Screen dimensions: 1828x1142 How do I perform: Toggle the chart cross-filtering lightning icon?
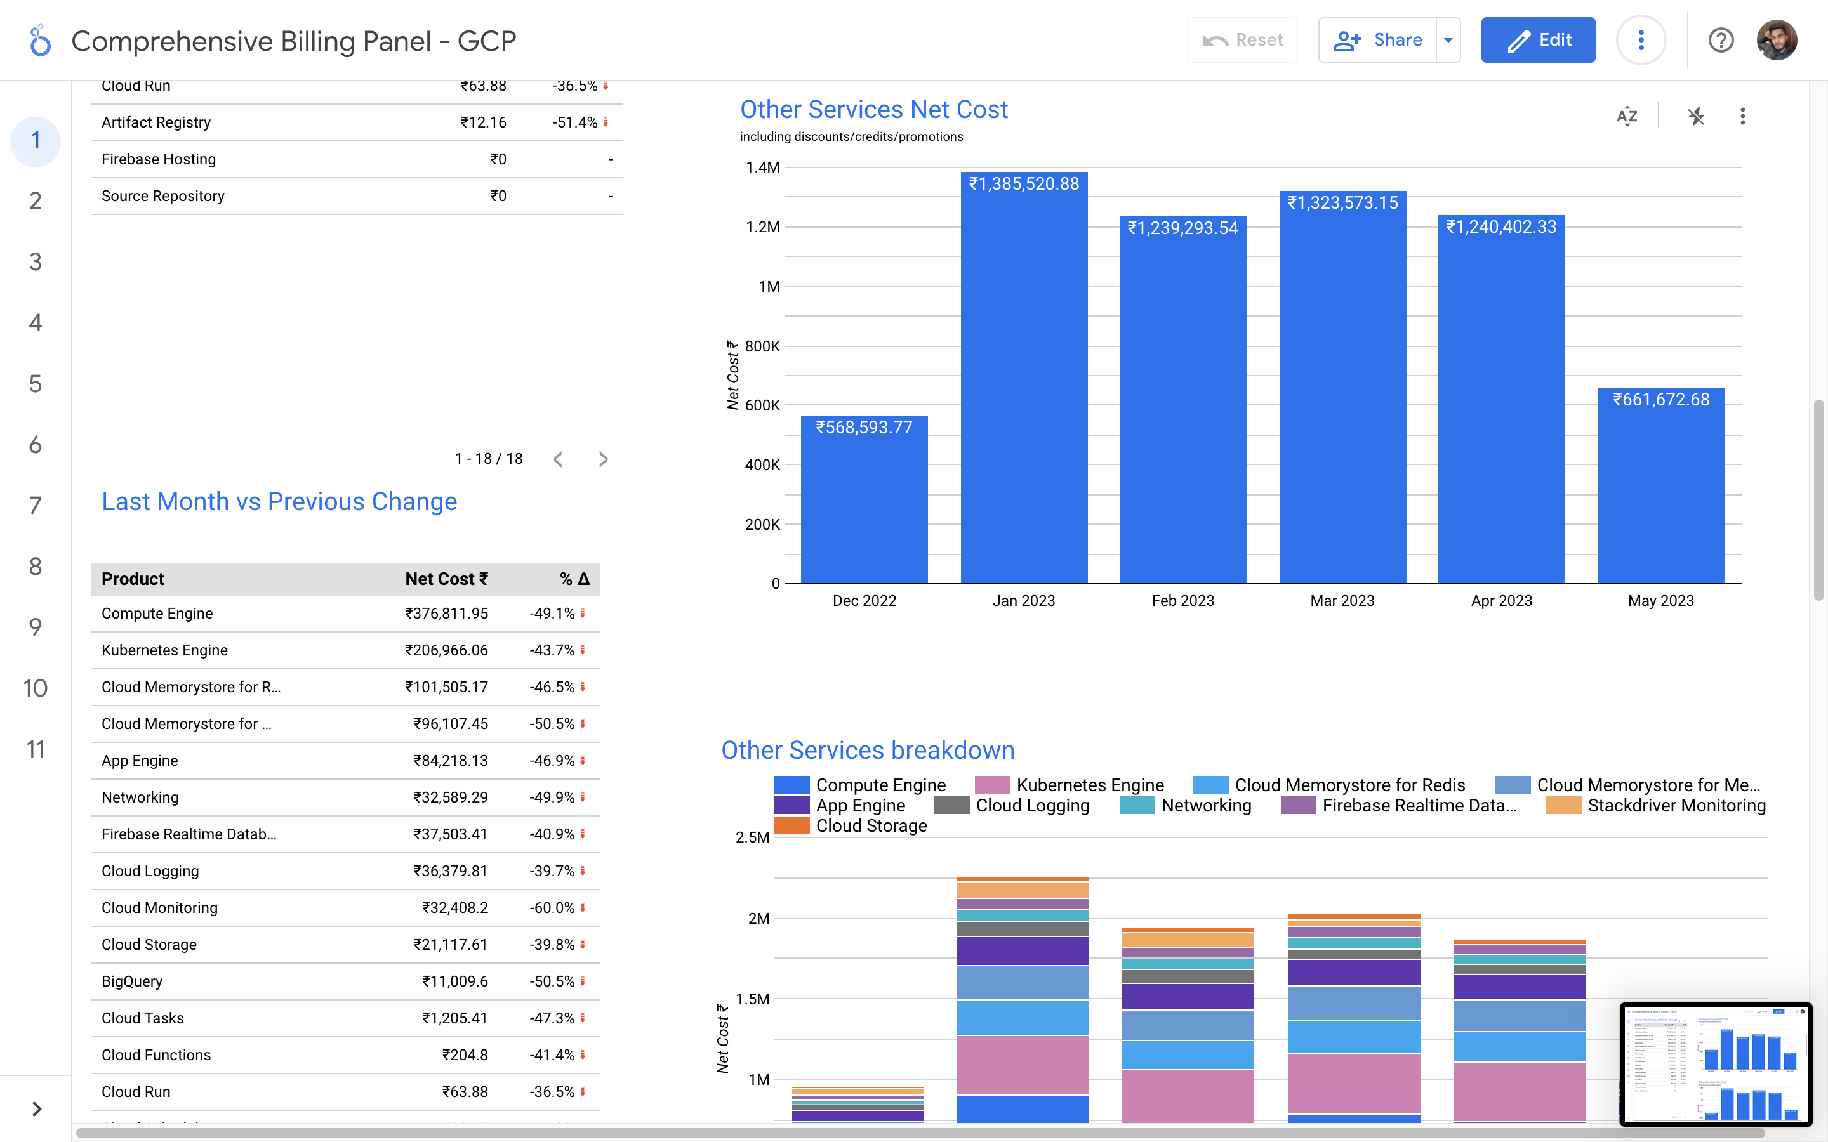(1696, 116)
